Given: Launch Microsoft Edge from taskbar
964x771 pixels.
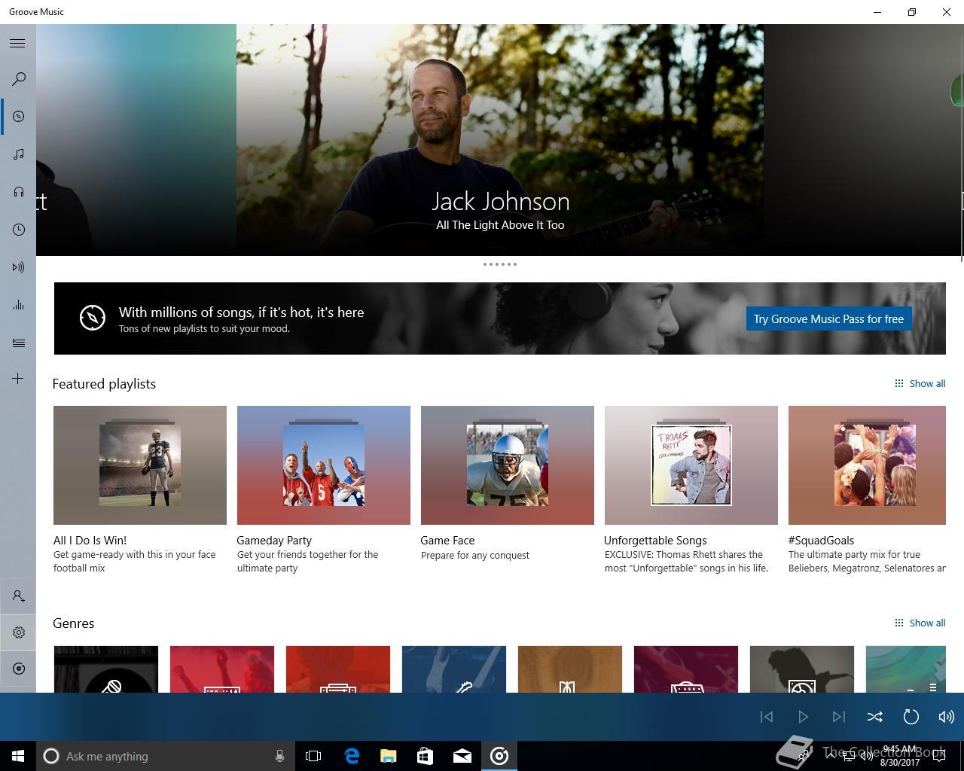Looking at the screenshot, I should pos(352,756).
